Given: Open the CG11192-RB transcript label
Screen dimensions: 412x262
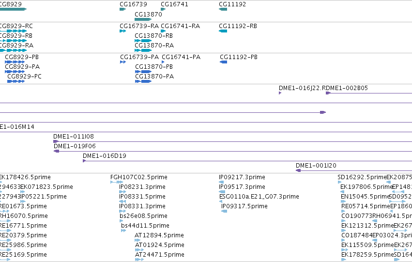Looking at the screenshot, I should click(238, 26).
